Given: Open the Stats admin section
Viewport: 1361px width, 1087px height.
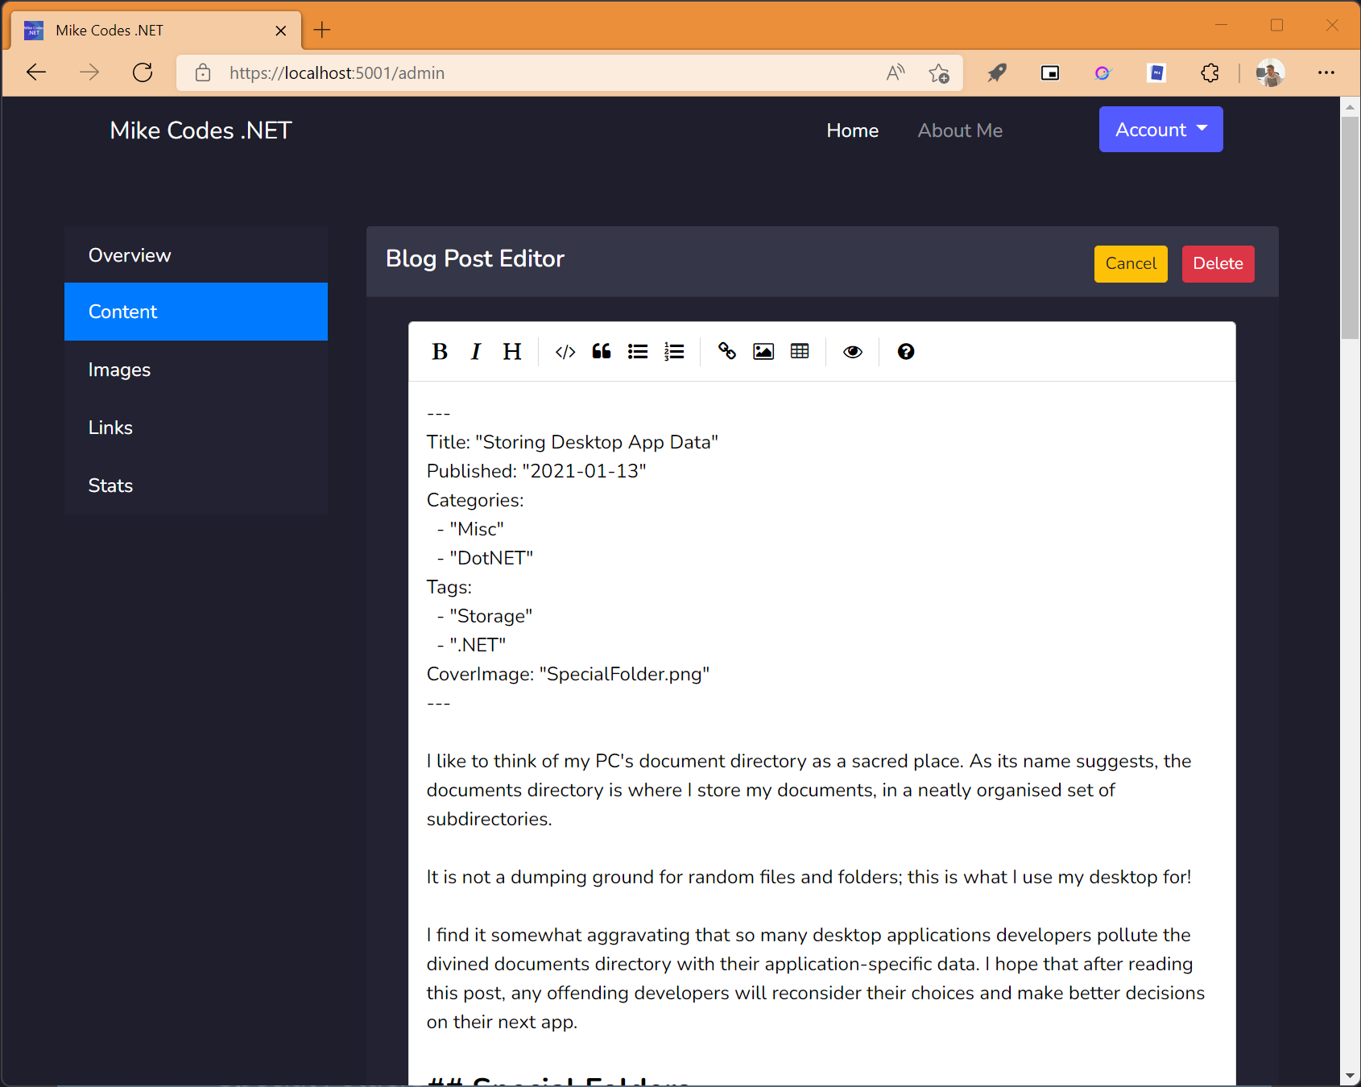Looking at the screenshot, I should pos(196,486).
